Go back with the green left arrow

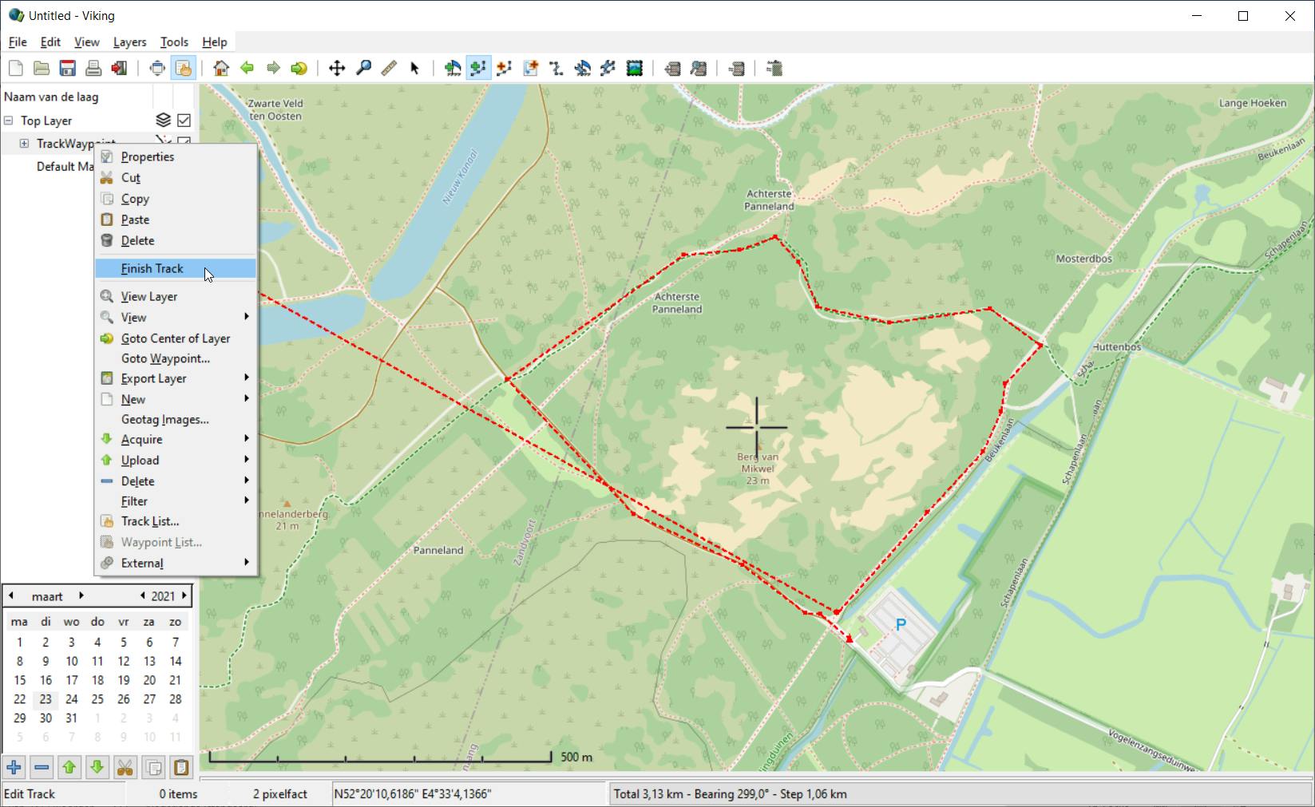tap(248, 69)
